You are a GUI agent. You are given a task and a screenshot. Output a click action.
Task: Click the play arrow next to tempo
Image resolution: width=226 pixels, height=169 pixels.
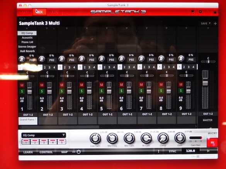pos(208,151)
